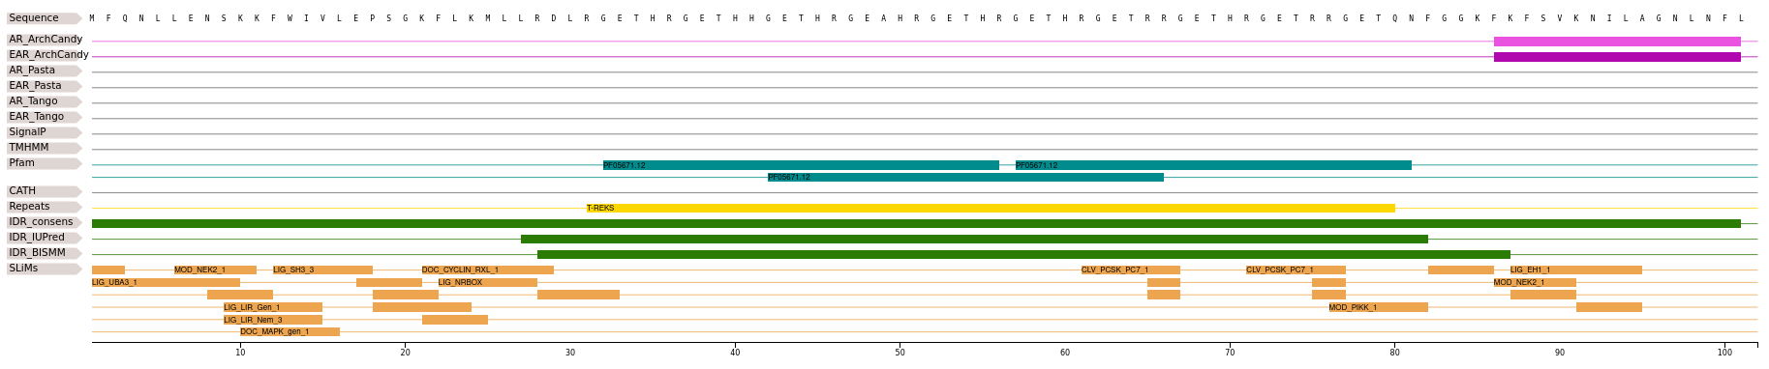Select the DOC_CYCLIN_RXL_1 motif
This screenshot has width=1769, height=369.
pos(488,270)
